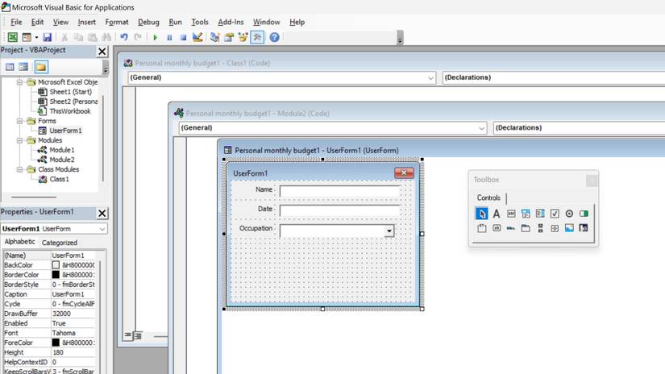Save the project using the floppy disk icon
This screenshot has height=374, width=665.
pos(47,37)
